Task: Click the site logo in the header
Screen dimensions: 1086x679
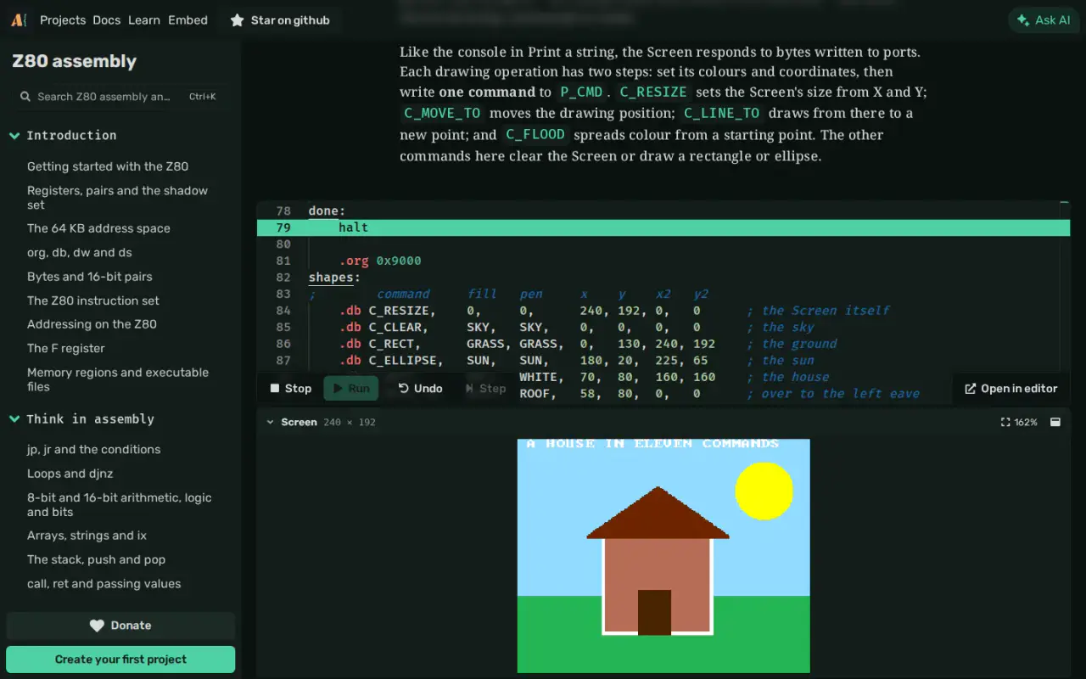Action: click(x=19, y=20)
